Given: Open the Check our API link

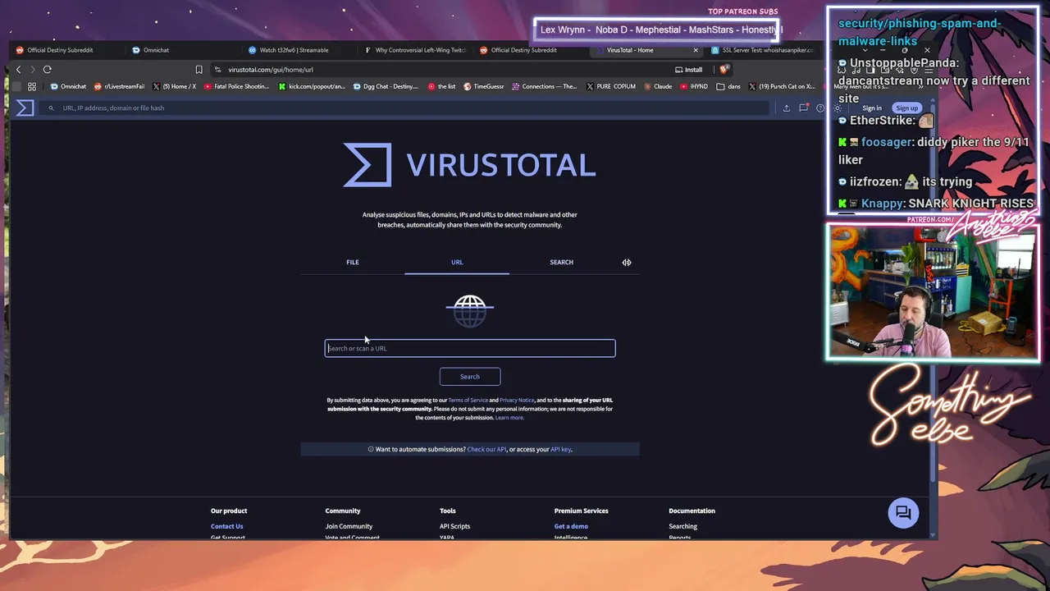Looking at the screenshot, I should point(486,450).
